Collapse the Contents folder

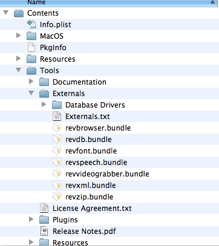click(x=6, y=13)
